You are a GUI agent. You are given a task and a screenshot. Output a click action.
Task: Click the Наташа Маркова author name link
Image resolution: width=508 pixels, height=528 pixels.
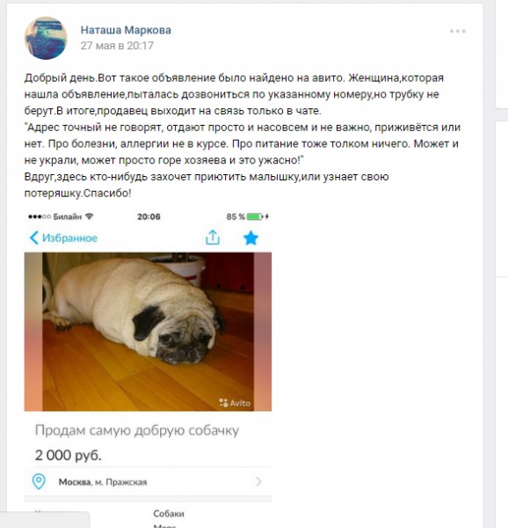tap(126, 30)
